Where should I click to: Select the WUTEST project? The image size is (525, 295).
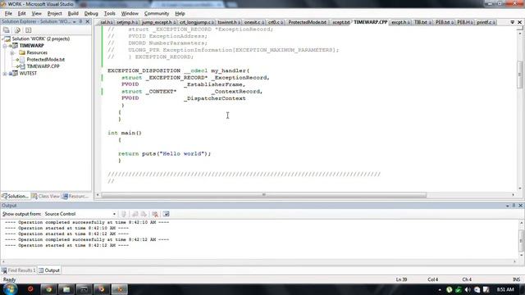tap(28, 73)
